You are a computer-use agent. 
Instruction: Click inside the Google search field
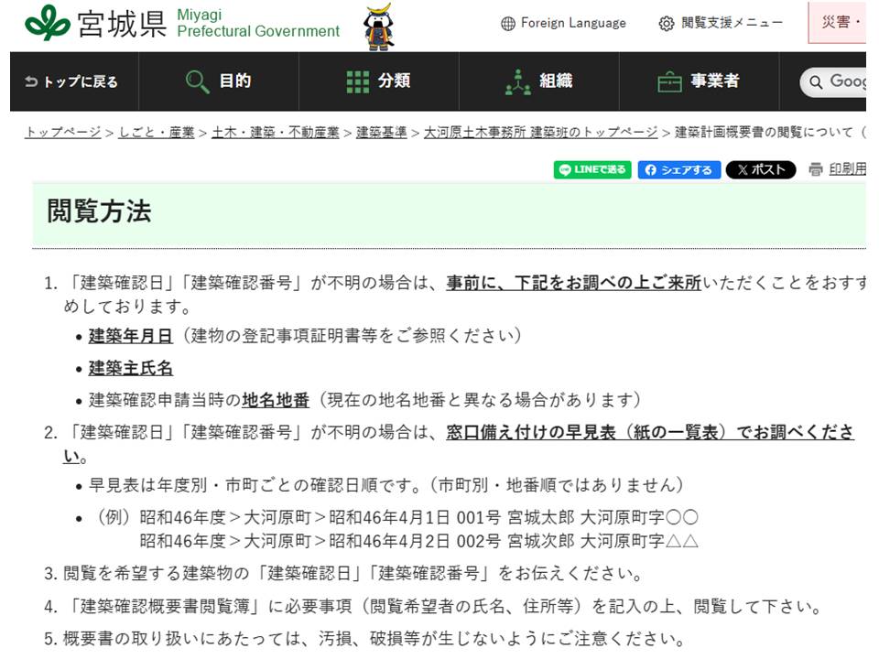click(x=842, y=81)
